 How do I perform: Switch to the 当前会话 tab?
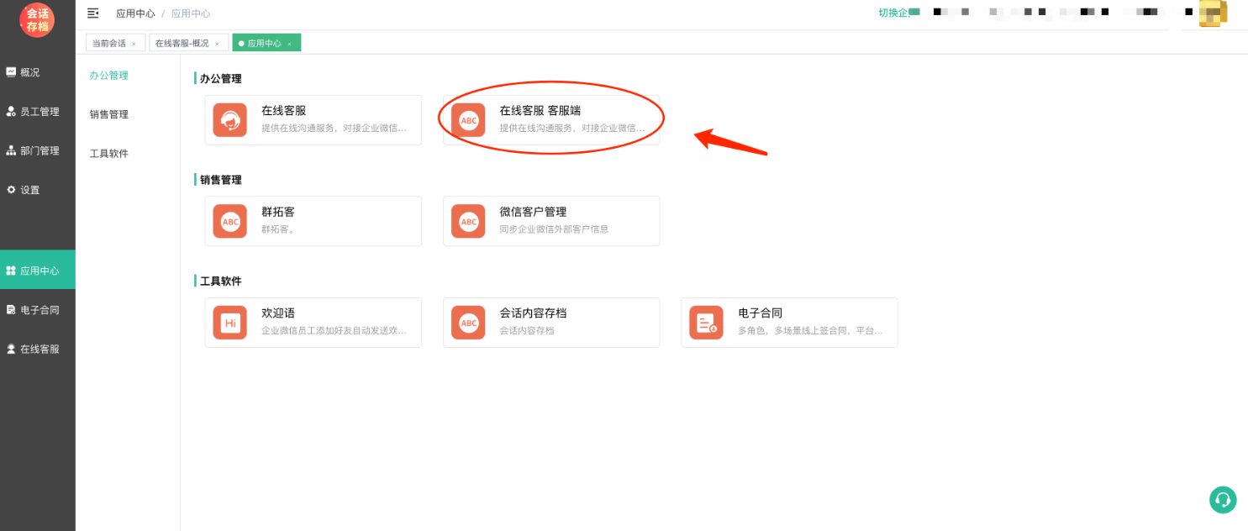(109, 43)
